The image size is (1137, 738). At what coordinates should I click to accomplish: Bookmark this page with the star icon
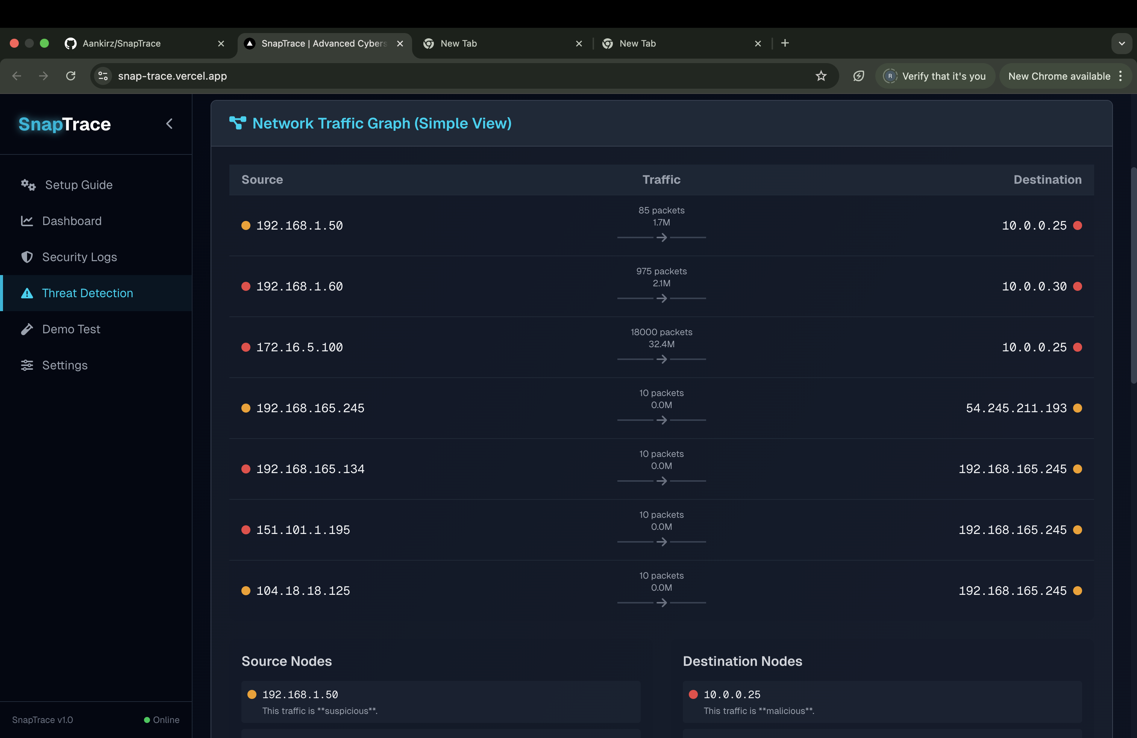click(821, 76)
